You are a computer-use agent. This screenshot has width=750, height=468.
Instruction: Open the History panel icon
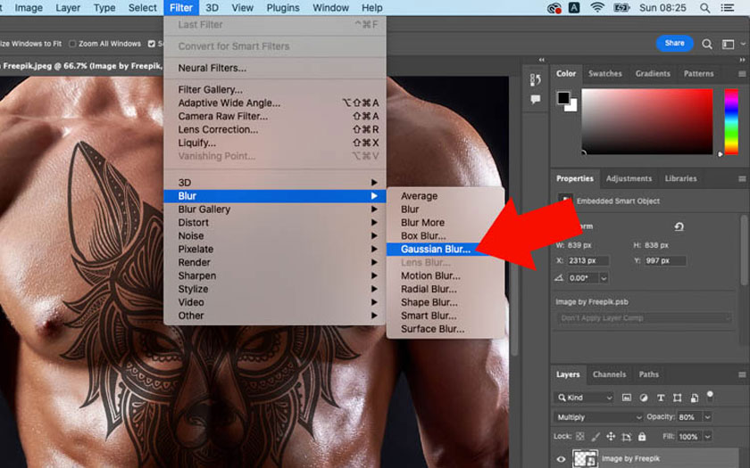(536, 79)
